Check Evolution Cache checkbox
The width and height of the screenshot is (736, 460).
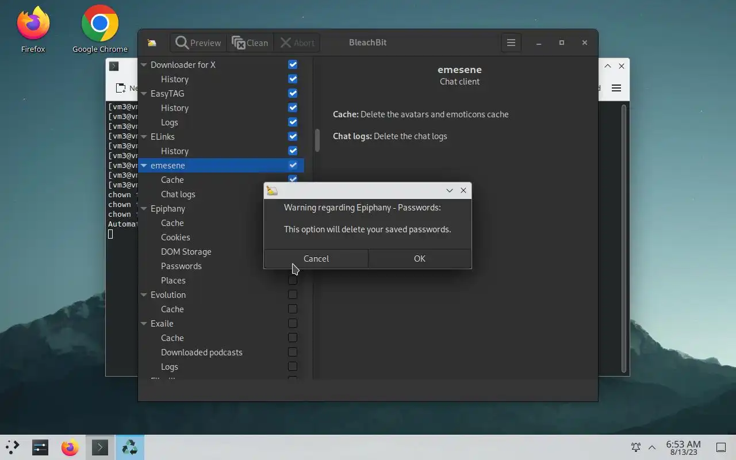point(293,309)
